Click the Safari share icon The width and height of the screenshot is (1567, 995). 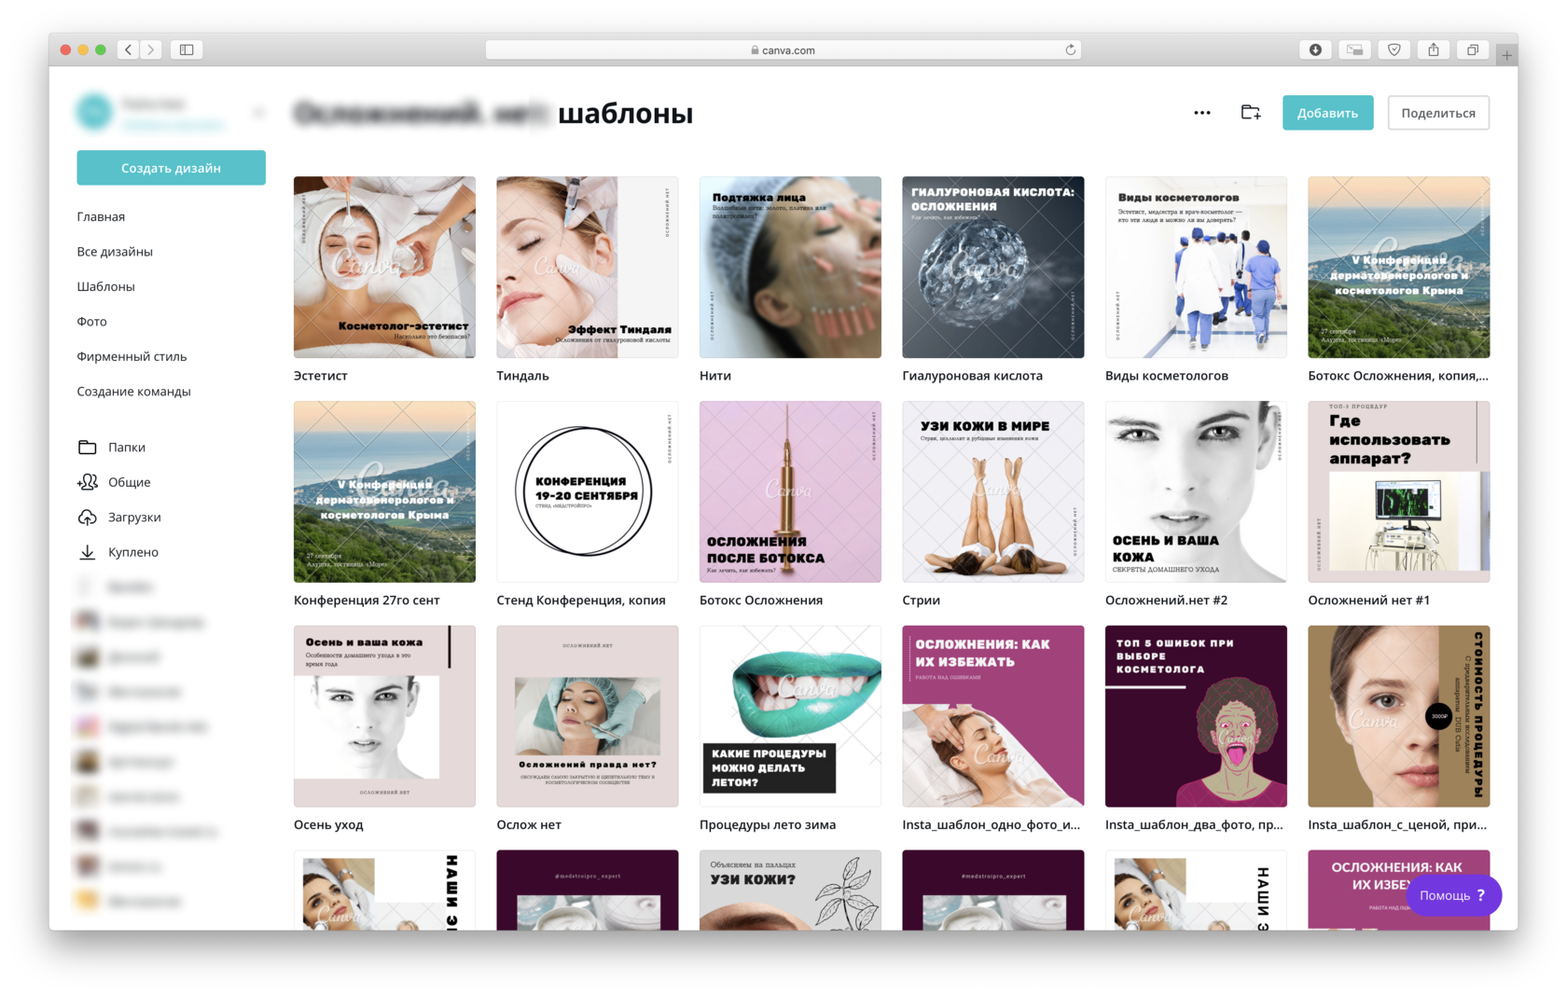pyautogui.click(x=1434, y=49)
